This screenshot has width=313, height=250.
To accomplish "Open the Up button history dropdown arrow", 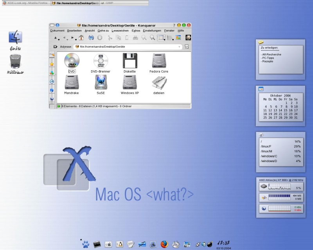I will (x=59, y=40).
